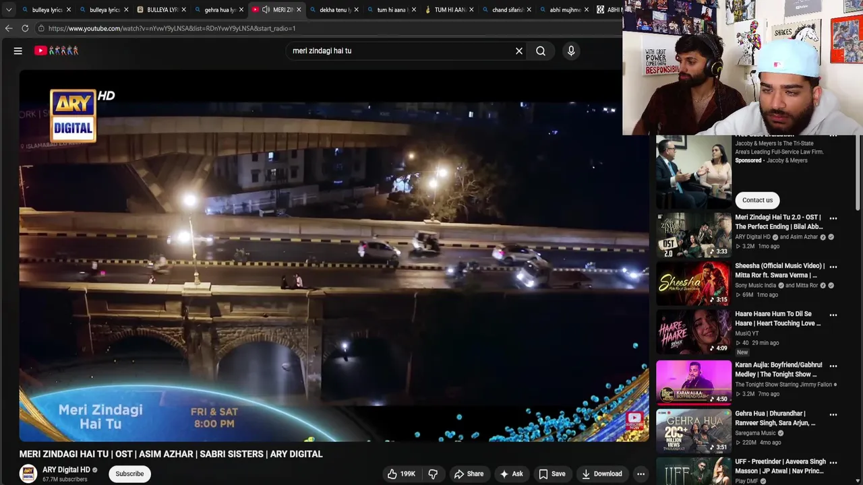863x485 pixels.
Task: Open the Tonight Show channel name
Action: (783, 385)
